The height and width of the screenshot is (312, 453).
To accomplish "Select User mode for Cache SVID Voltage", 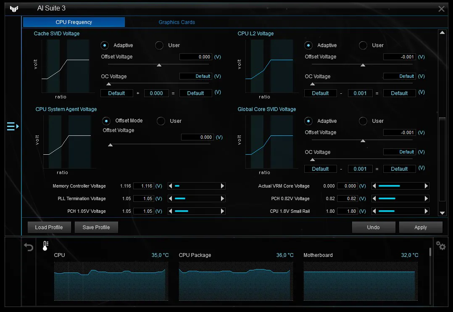I will [x=159, y=45].
